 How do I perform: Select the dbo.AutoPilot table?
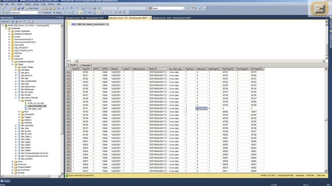click(x=26, y=159)
